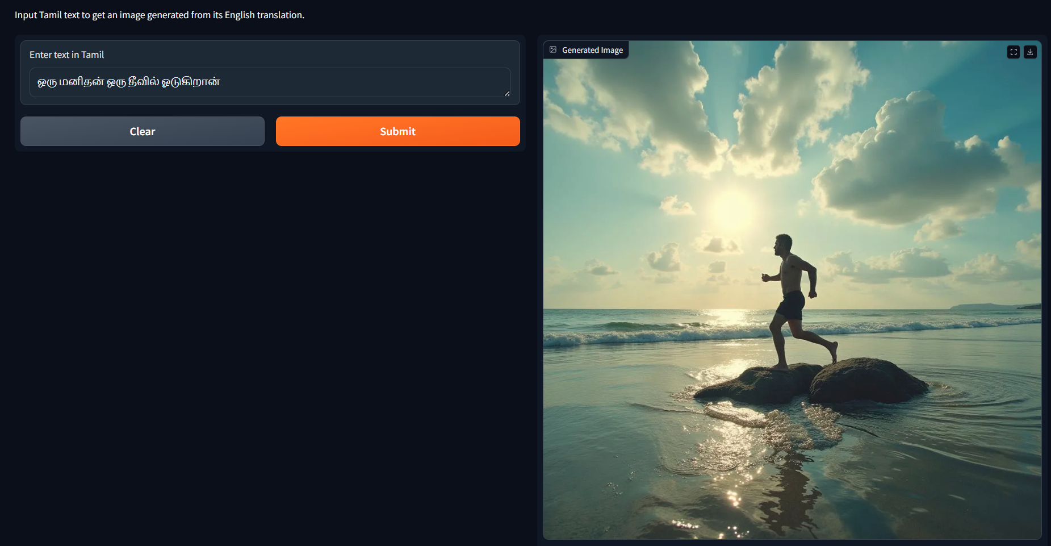This screenshot has width=1051, height=546.
Task: Click inside the Tamil text input box
Action: point(270,82)
